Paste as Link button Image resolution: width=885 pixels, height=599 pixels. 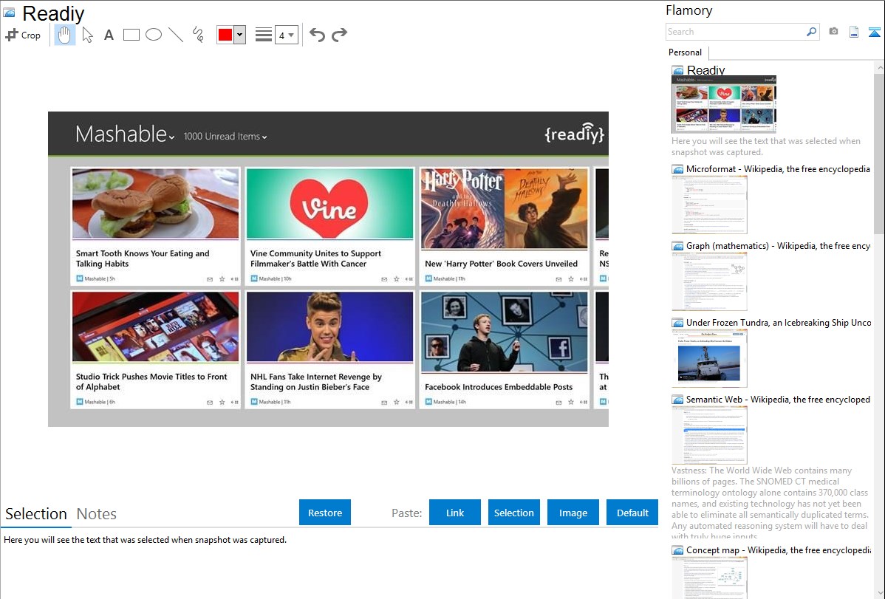455,513
